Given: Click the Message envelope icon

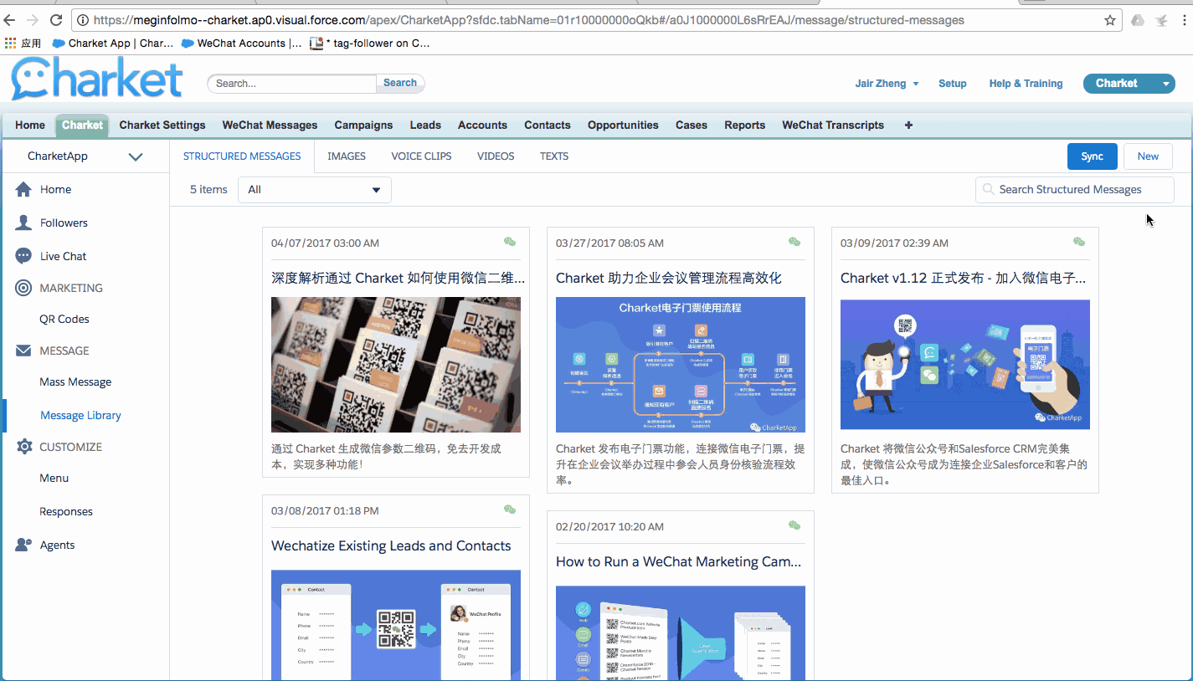Looking at the screenshot, I should click(23, 351).
